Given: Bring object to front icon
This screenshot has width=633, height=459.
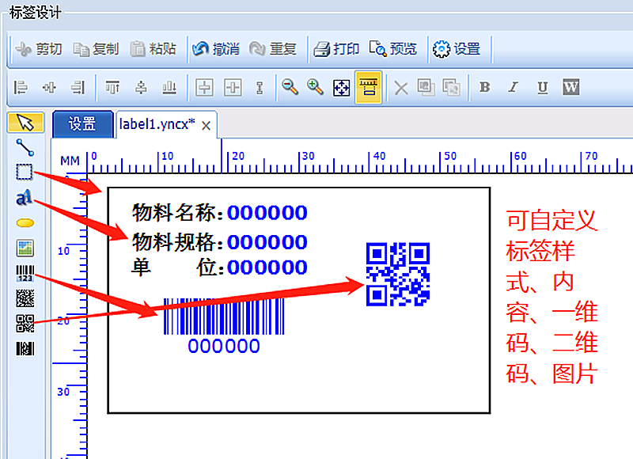Looking at the screenshot, I should coord(426,87).
